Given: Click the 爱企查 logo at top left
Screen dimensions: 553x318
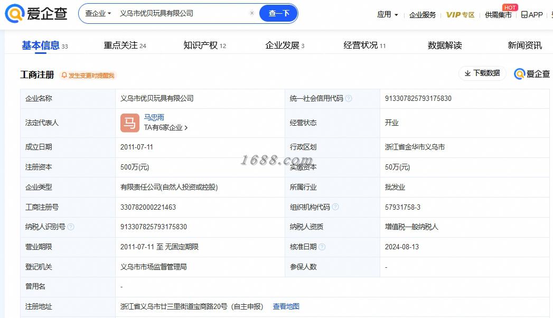Looking at the screenshot, I should pos(36,13).
